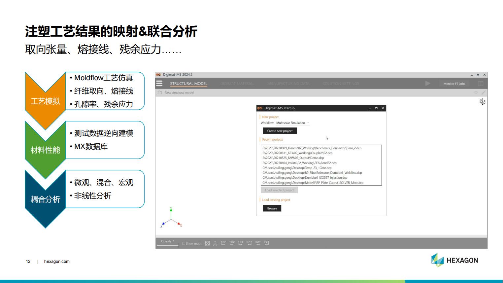Click hexagon.com link in slide footer
The width and height of the screenshot is (503, 283).
click(57, 262)
